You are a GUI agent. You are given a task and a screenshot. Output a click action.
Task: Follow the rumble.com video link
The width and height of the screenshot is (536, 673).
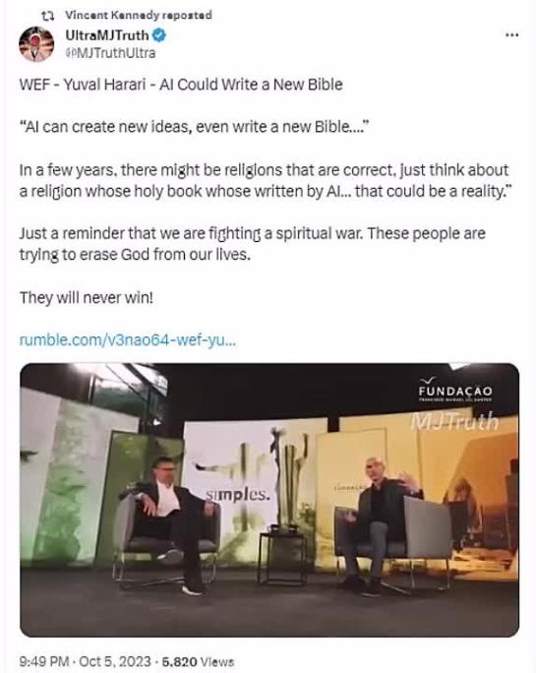pos(128,340)
